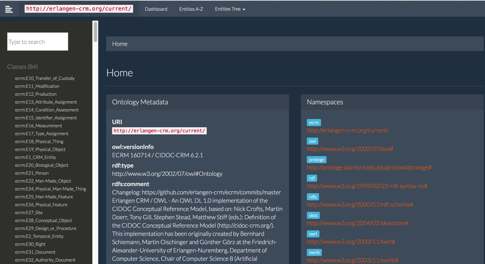Open ecrm:E20_Biological_Object class
The height and width of the screenshot is (264, 485).
pyautogui.click(x=42, y=165)
